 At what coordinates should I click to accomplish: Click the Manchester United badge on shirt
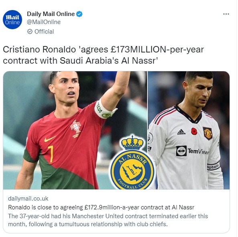coord(207,133)
